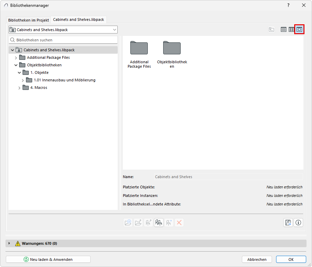Image resolution: width=312 pixels, height=267 pixels.
Task: Click the help question mark
Action: click(x=288, y=5)
